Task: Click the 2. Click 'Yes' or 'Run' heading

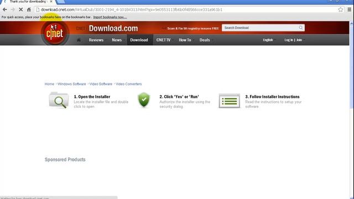Action: [x=179, y=97]
